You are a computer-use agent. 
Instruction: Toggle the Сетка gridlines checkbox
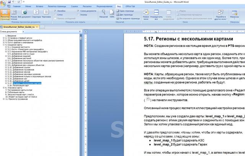55,14
